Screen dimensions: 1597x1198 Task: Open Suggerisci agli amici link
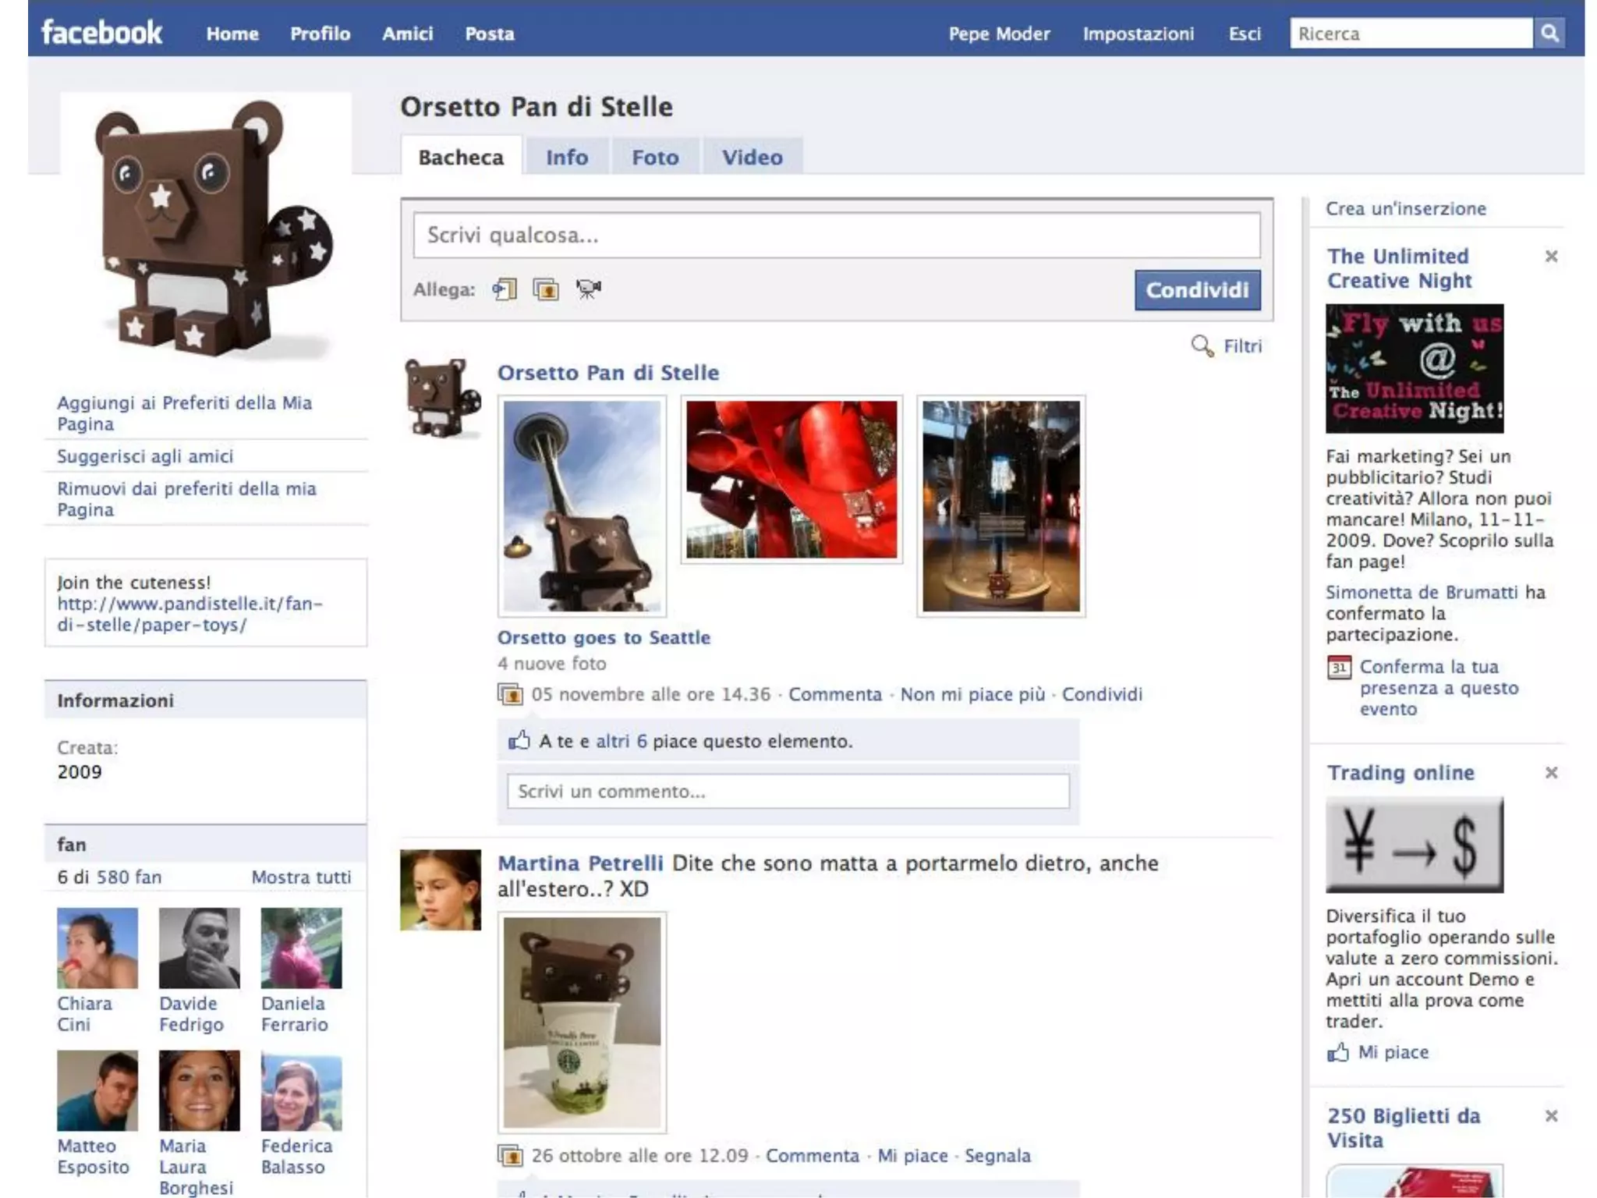[145, 456]
